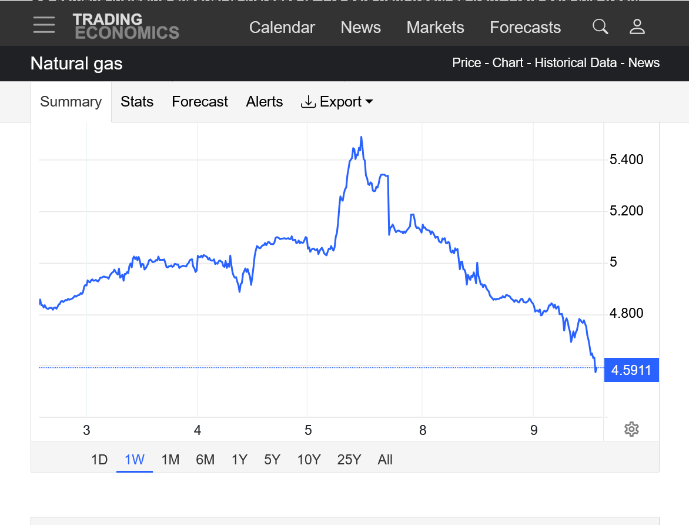
Task: Select the Alerts tab
Action: 265,102
